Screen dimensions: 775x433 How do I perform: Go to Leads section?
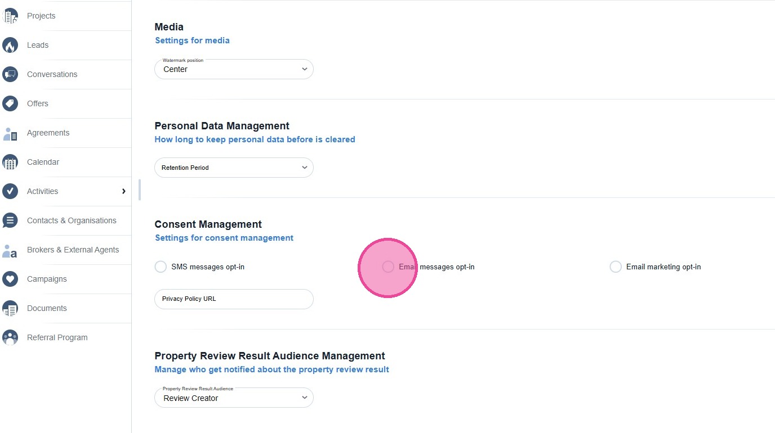click(x=38, y=45)
